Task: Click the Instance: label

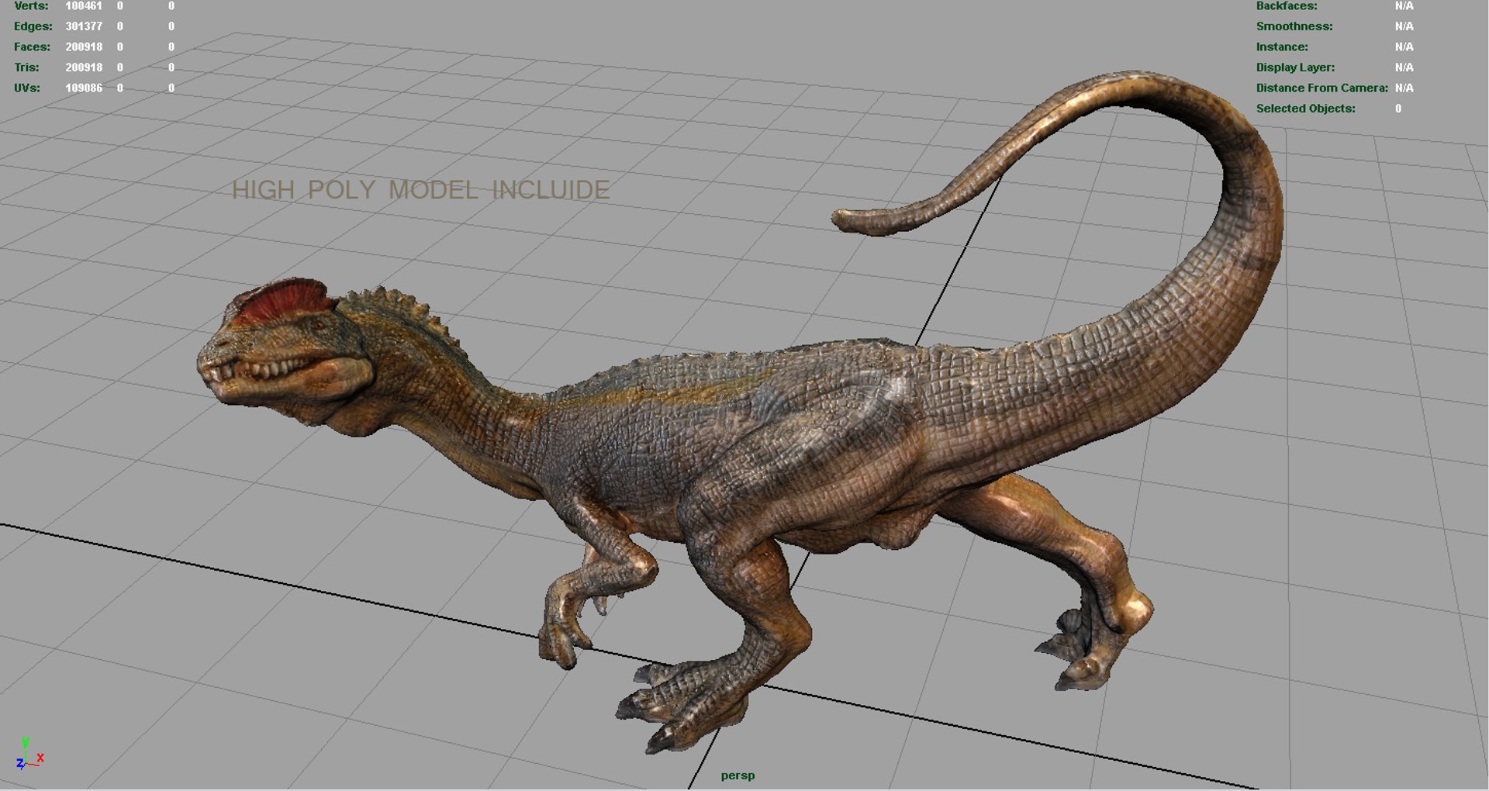Action: pyautogui.click(x=1282, y=47)
